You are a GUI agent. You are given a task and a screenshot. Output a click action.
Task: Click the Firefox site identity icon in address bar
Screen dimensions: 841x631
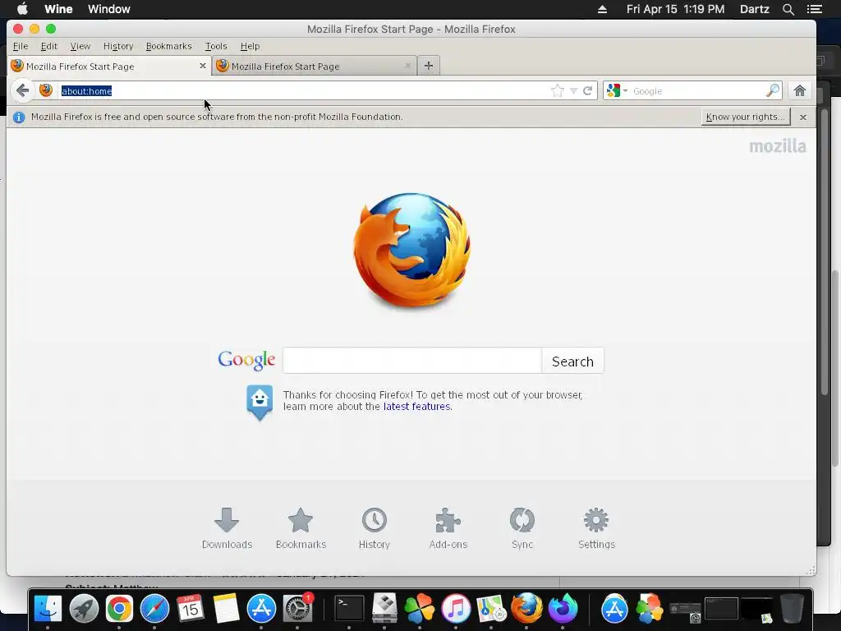tap(46, 90)
